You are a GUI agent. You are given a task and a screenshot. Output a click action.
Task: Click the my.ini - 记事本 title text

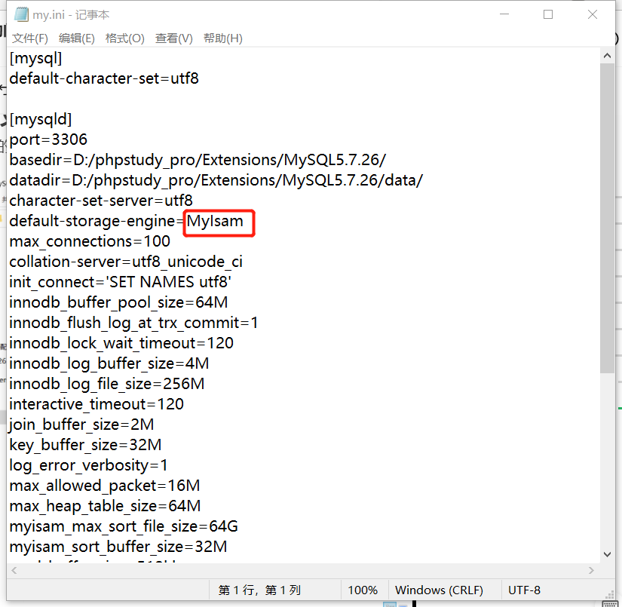click(x=71, y=14)
